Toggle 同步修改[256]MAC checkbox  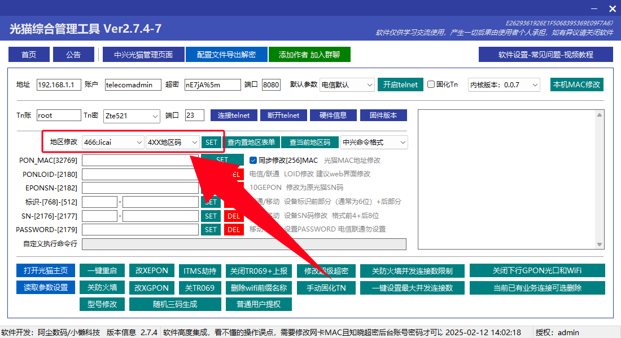click(x=253, y=160)
